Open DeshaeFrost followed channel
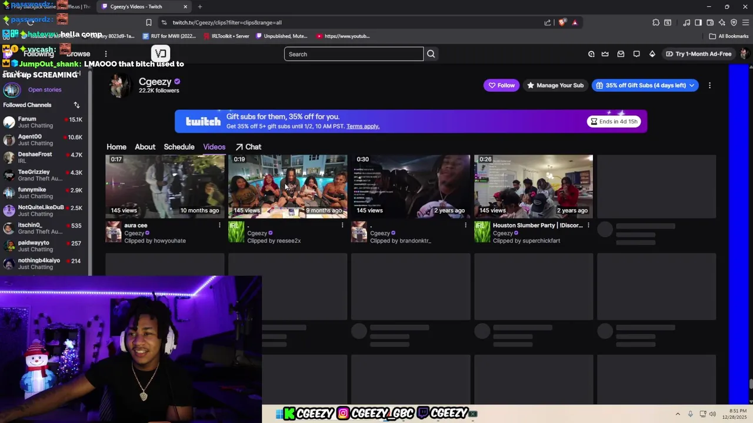Screen dimensions: 753x423 pyautogui.click(x=44, y=157)
